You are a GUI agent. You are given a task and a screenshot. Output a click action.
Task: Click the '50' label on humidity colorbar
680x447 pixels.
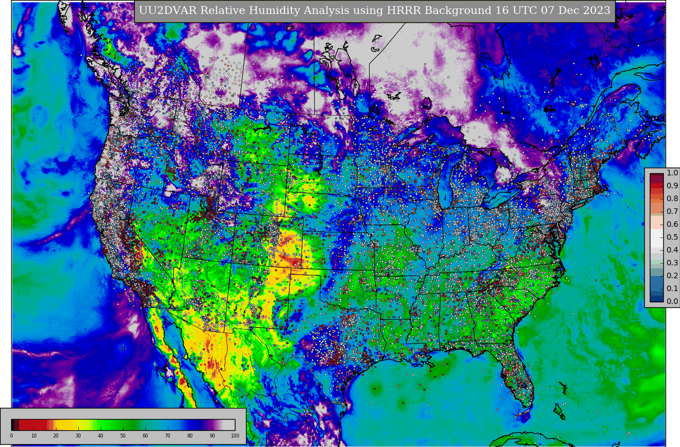pyautogui.click(x=123, y=436)
